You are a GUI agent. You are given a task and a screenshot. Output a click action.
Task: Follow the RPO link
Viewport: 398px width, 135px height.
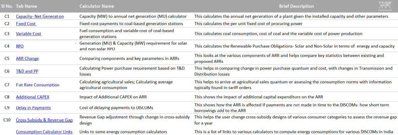20,46
